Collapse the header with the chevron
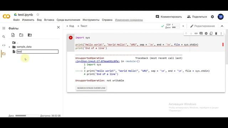Screen dimensions: 228x128 click(x=222, y=26)
